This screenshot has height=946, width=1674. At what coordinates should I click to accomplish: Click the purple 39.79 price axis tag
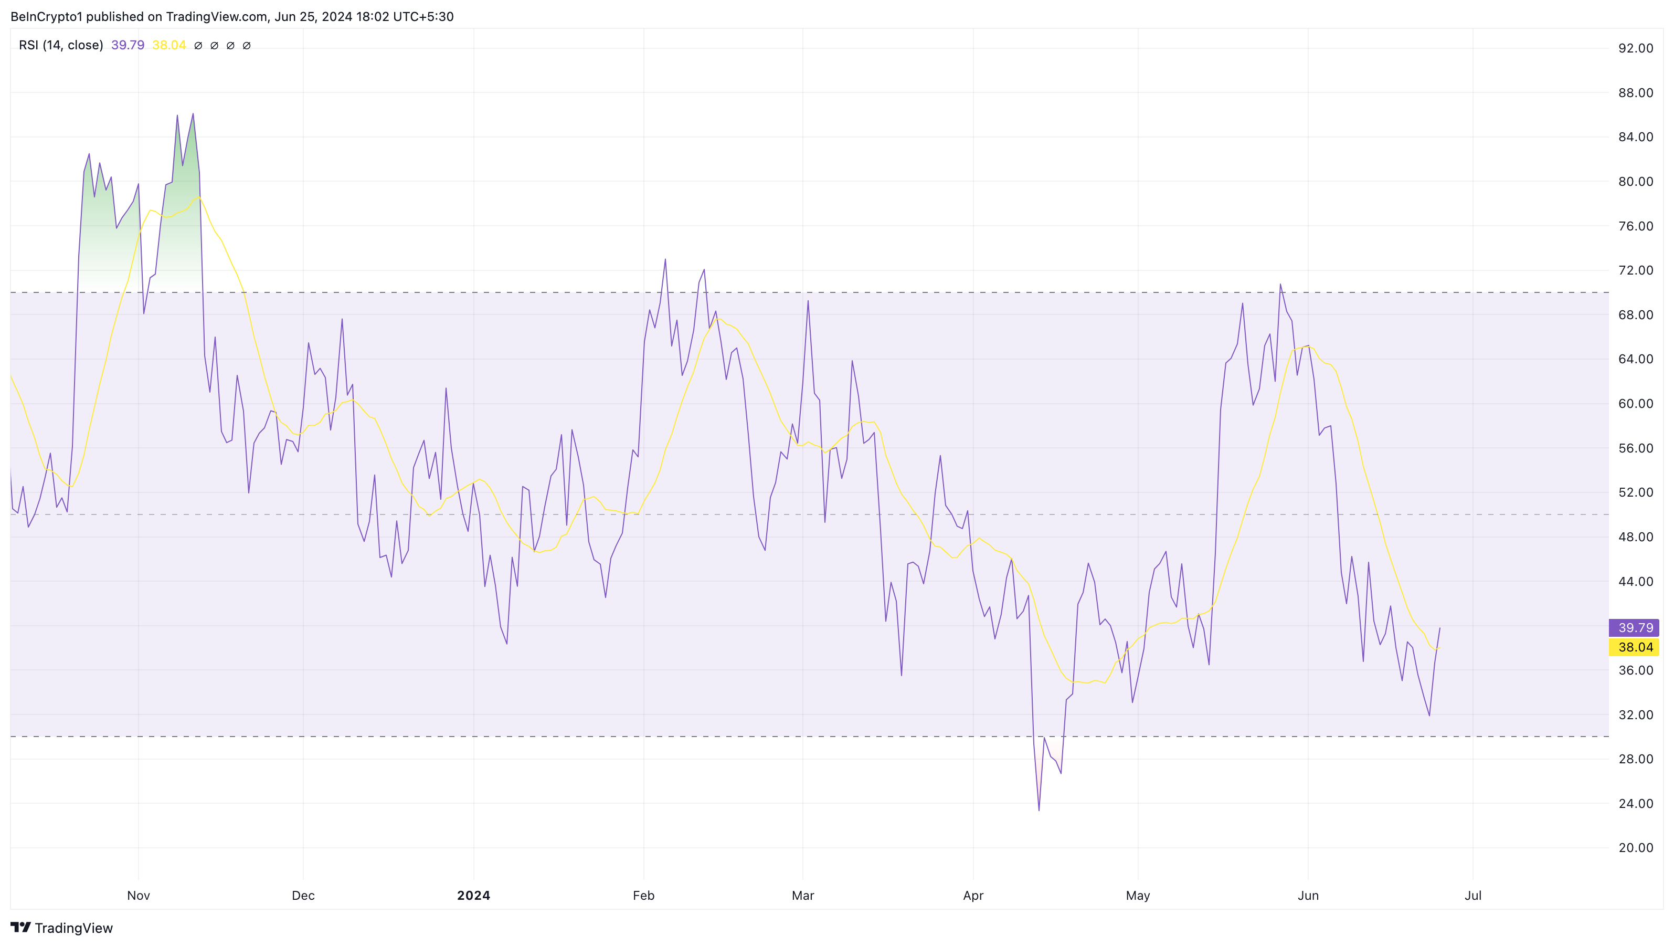click(1634, 627)
